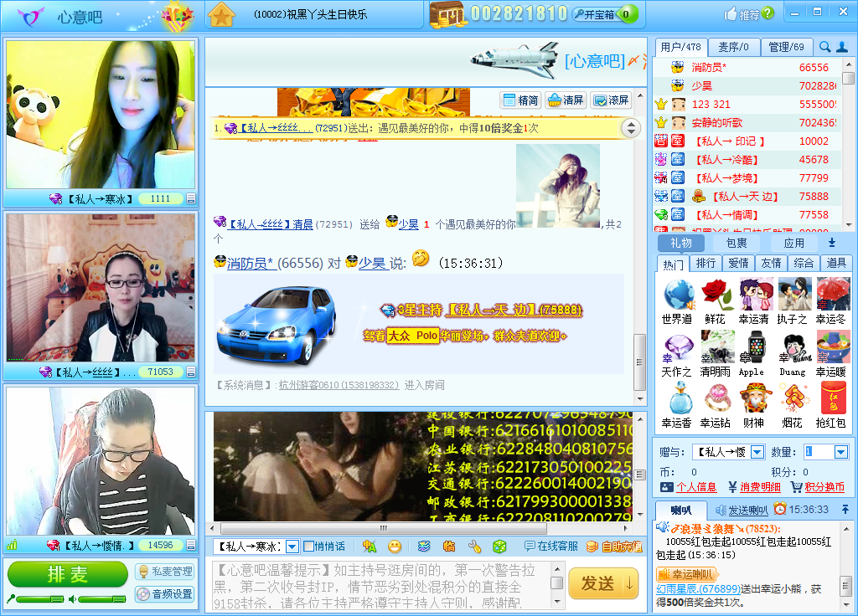Enable the 悄悄话 whisper checkbox

pyautogui.click(x=309, y=547)
